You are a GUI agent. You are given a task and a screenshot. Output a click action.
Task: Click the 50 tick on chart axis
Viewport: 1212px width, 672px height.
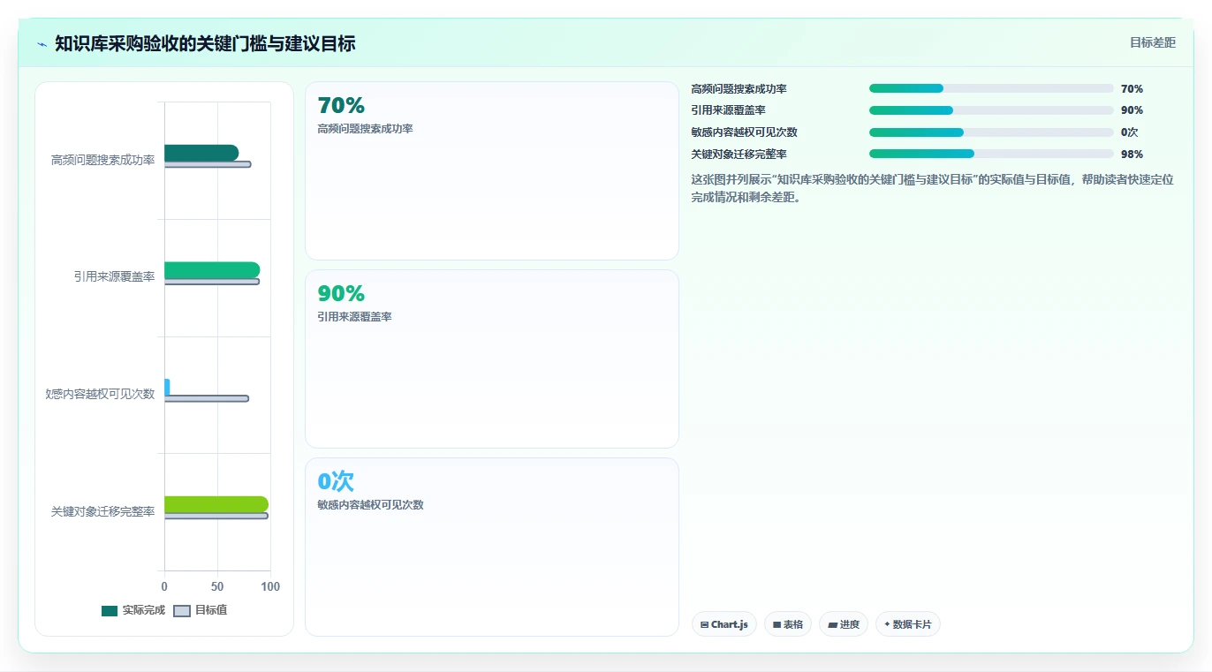point(217,586)
